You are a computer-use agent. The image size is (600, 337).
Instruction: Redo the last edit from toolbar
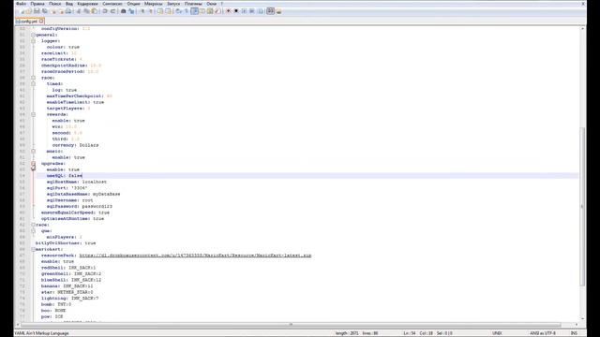112,11
